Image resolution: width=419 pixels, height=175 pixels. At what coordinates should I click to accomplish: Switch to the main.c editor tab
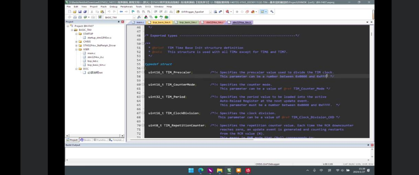click(140, 22)
